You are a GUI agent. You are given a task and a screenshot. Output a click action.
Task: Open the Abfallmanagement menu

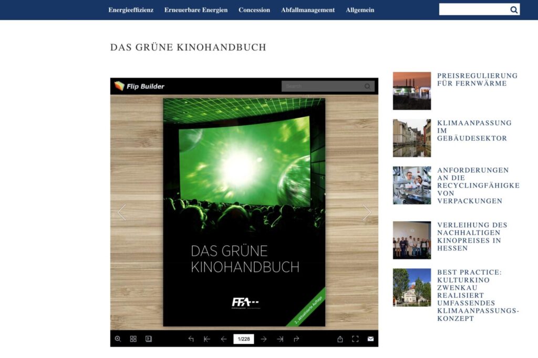coord(308,10)
